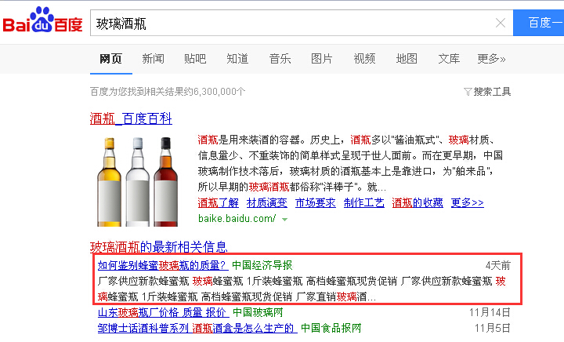
Task: Click the 4天前 date text
Action: (x=498, y=266)
